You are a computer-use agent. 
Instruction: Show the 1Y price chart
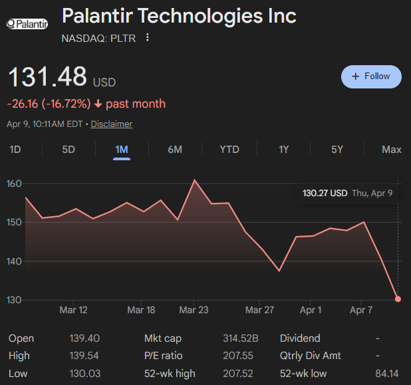click(284, 150)
